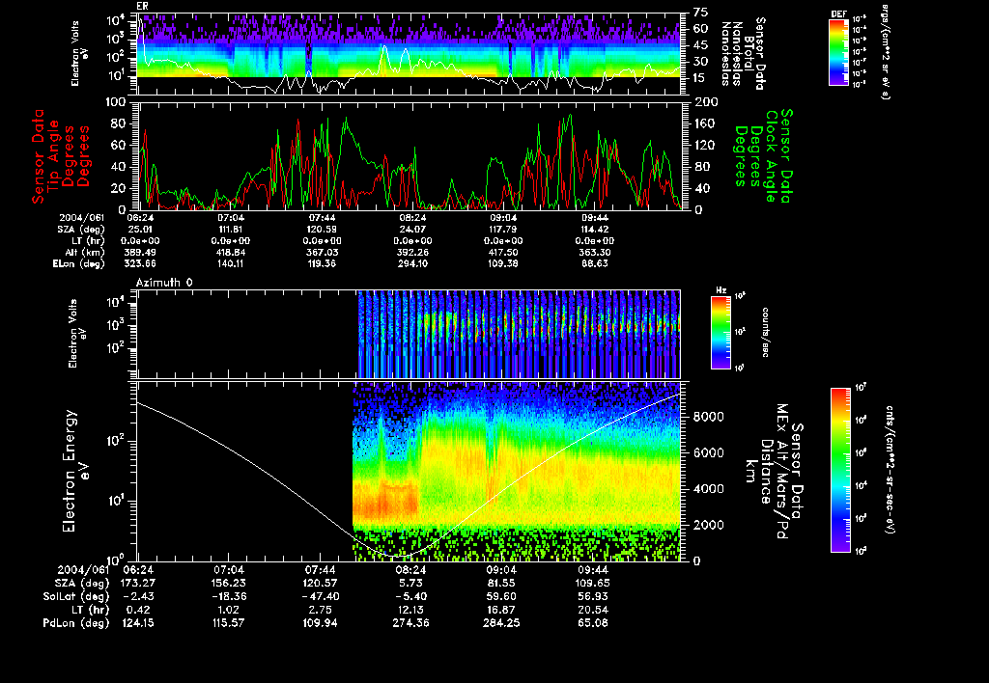Select SZA value 117.79
The width and height of the screenshot is (989, 683).
tap(502, 230)
